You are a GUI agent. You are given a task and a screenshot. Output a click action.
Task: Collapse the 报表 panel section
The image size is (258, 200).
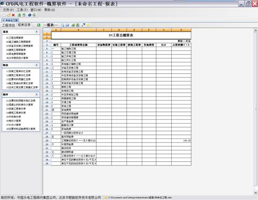(x=36, y=32)
